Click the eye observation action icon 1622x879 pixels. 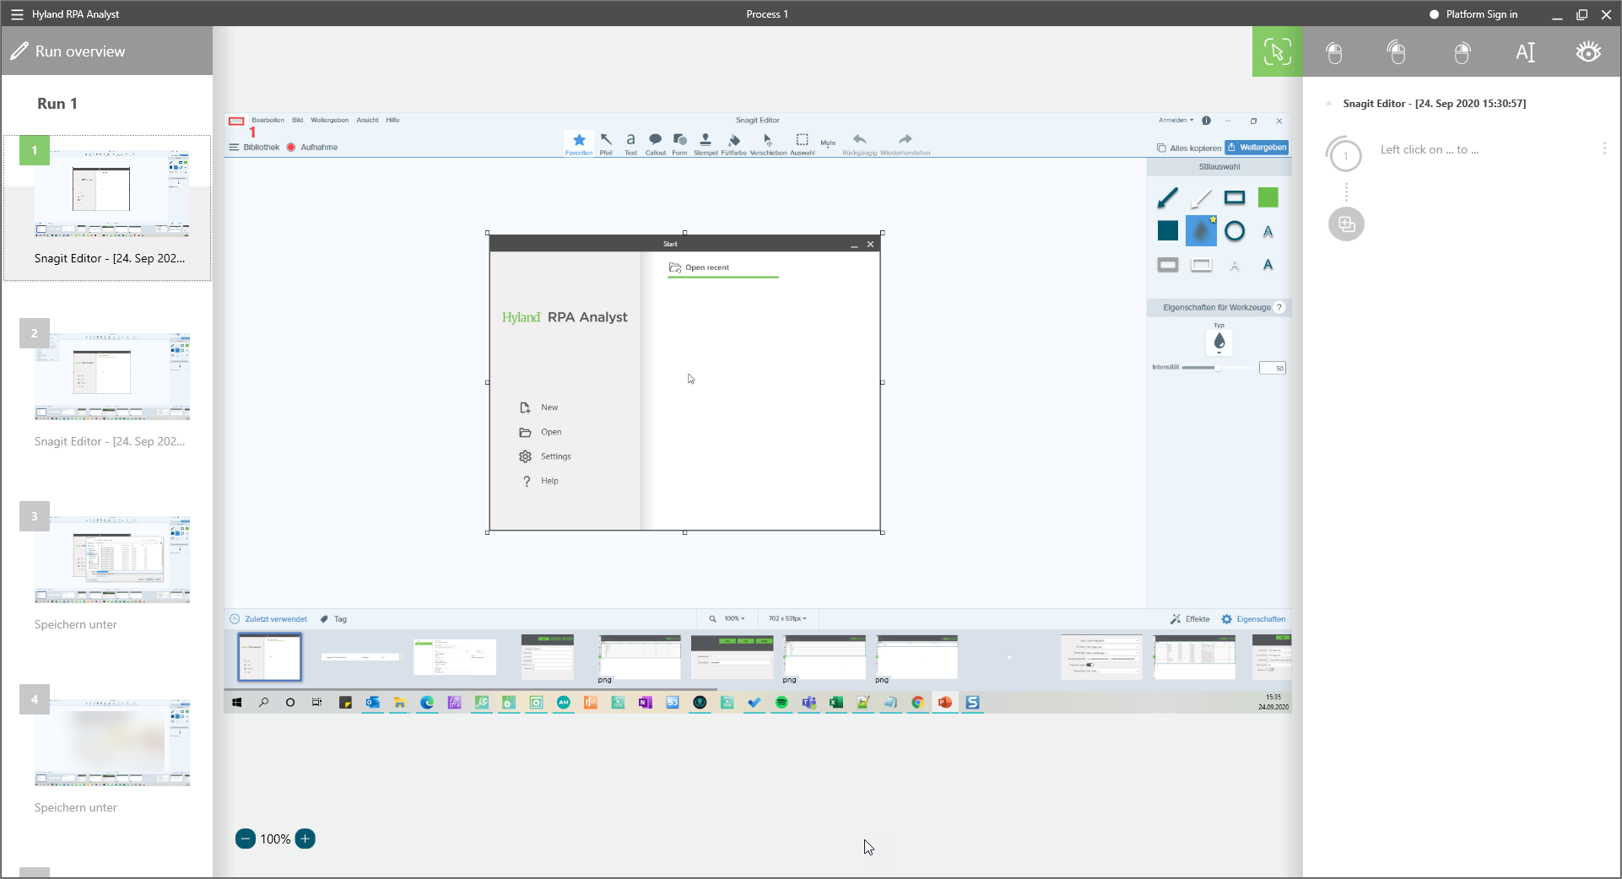tap(1588, 51)
